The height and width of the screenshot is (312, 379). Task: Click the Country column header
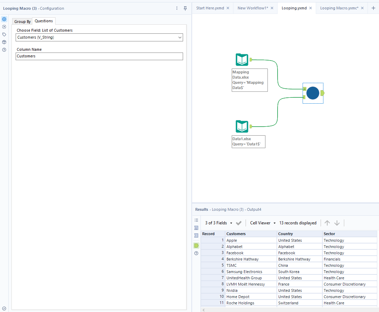[299, 234]
